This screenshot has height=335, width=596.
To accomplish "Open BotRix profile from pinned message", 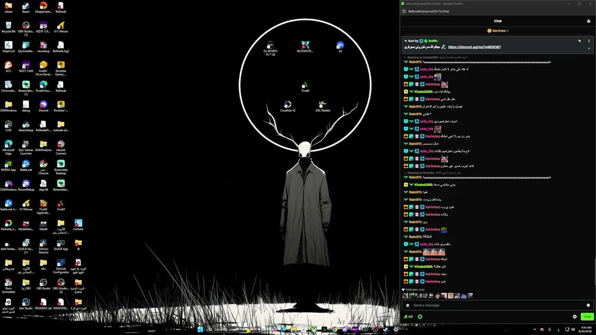I will (433, 41).
